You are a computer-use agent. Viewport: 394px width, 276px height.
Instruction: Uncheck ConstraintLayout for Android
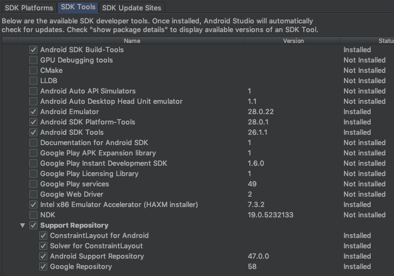coord(43,236)
